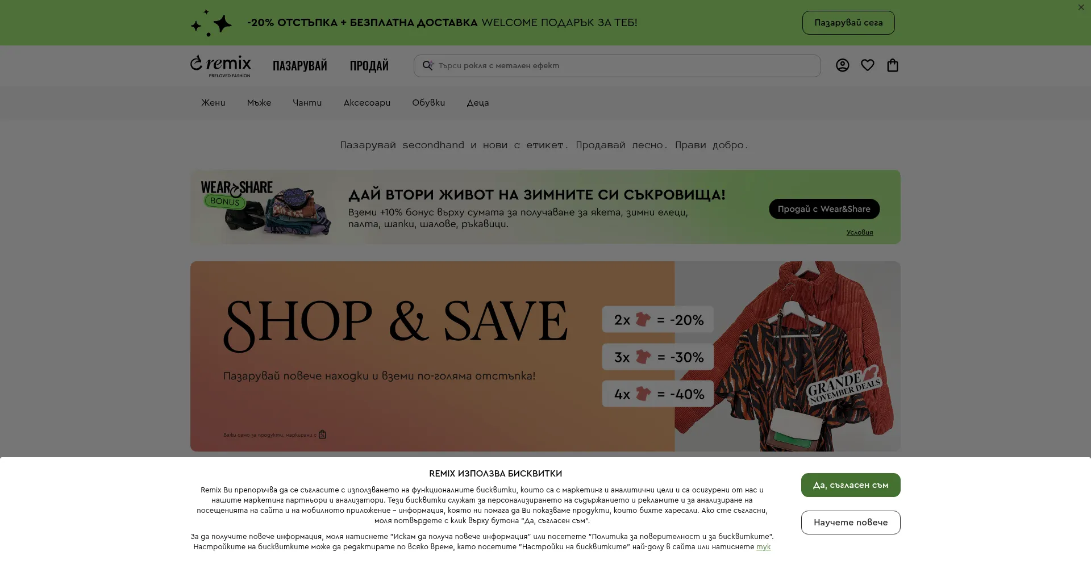
Task: Click the shopping bag icon in Shop & Save fine print
Action: [322, 435]
